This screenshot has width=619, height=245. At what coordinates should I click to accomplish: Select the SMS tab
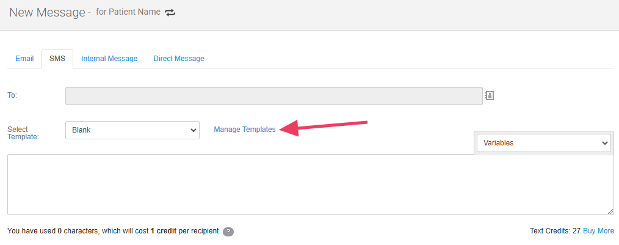pos(57,59)
